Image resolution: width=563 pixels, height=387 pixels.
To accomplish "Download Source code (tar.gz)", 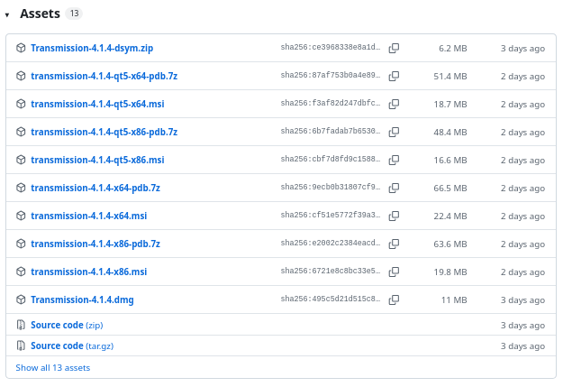I will 72,346.
